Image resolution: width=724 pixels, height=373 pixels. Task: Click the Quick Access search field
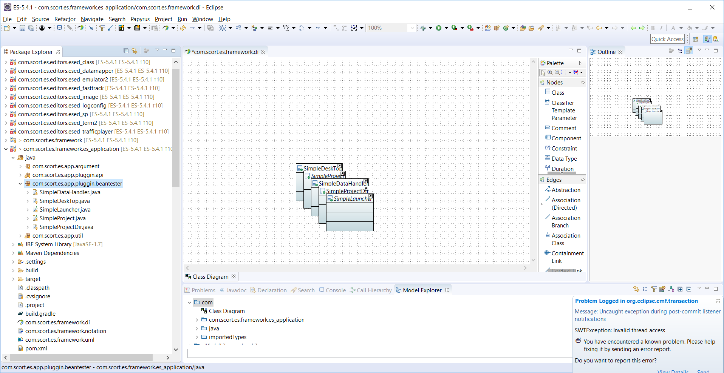click(x=667, y=39)
